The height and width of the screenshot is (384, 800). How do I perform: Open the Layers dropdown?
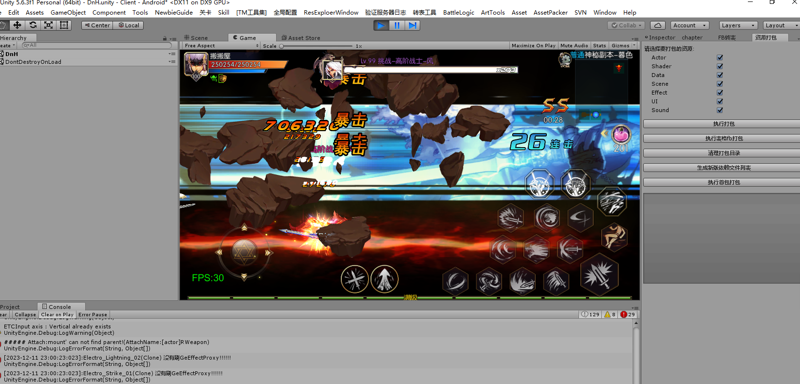point(738,25)
